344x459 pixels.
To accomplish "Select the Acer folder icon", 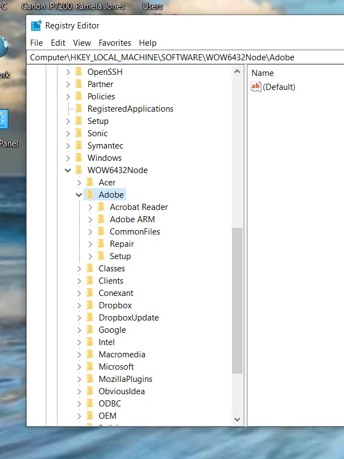I will click(x=90, y=183).
